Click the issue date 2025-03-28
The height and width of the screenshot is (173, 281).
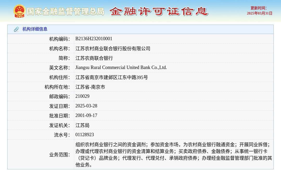[x=86, y=106]
